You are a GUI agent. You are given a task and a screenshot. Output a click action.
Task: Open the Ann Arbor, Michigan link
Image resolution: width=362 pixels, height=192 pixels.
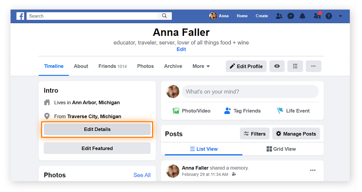pyautogui.click(x=96, y=103)
